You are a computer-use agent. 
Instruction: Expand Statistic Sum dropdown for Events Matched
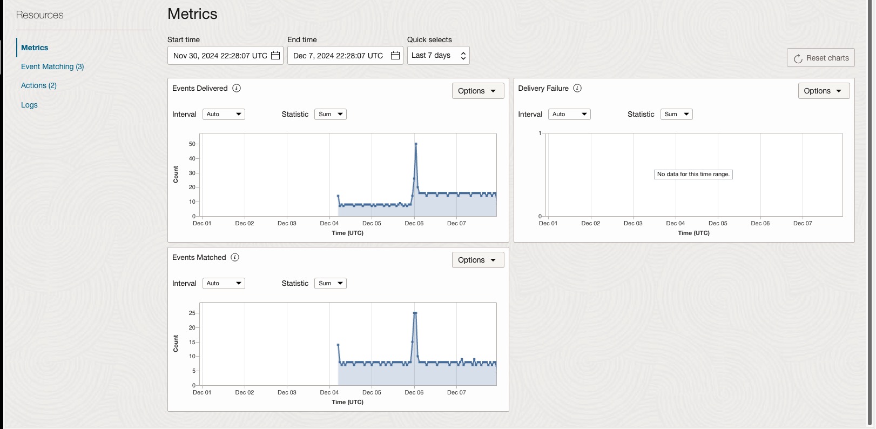[x=331, y=283]
